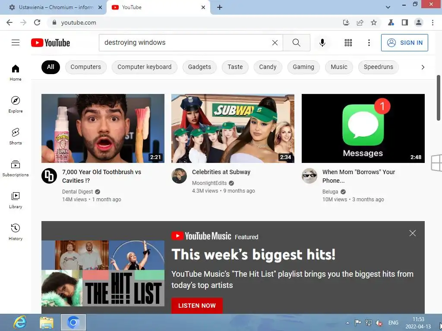Screen dimensions: 442x331
Task: Show hidden system tray icons
Action: tap(347, 323)
